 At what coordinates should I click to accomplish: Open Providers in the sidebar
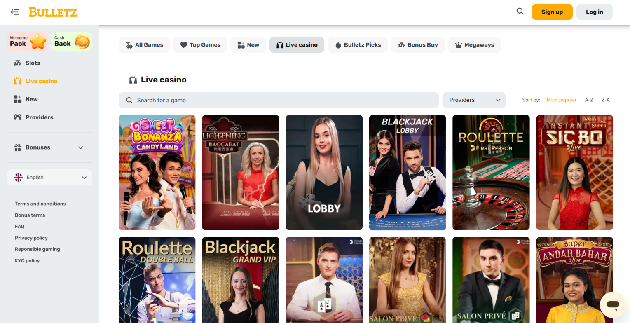tap(34, 117)
